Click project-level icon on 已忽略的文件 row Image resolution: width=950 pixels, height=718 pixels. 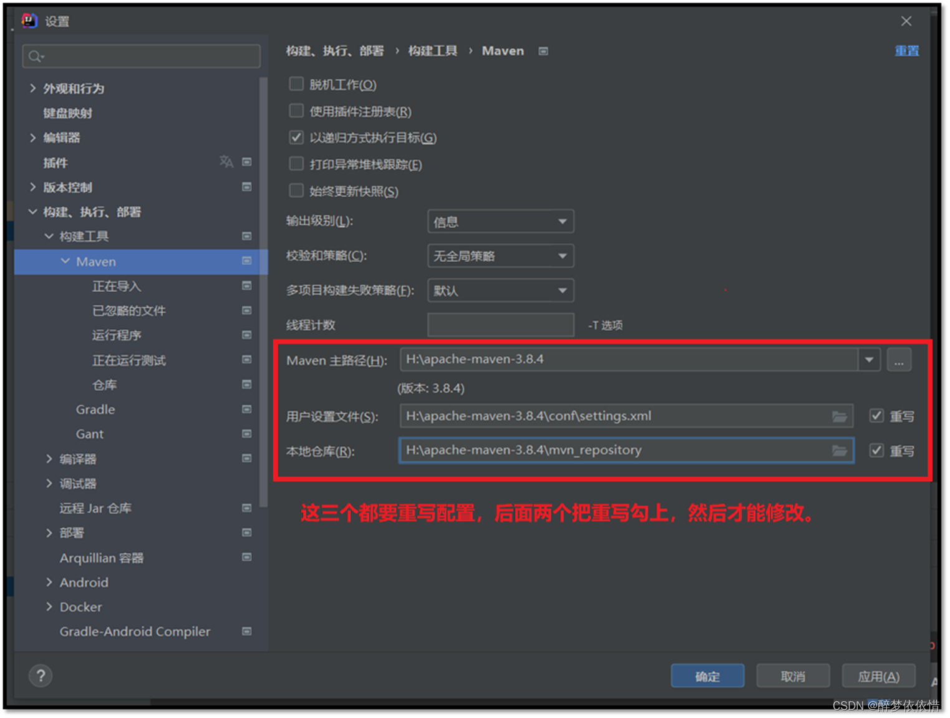pos(247,310)
